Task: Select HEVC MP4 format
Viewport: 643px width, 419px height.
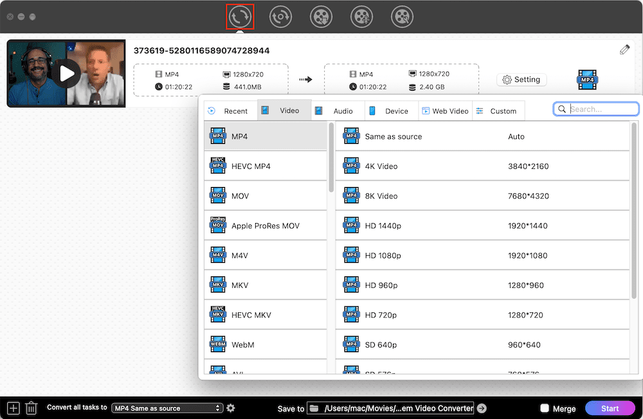Action: 266,166
